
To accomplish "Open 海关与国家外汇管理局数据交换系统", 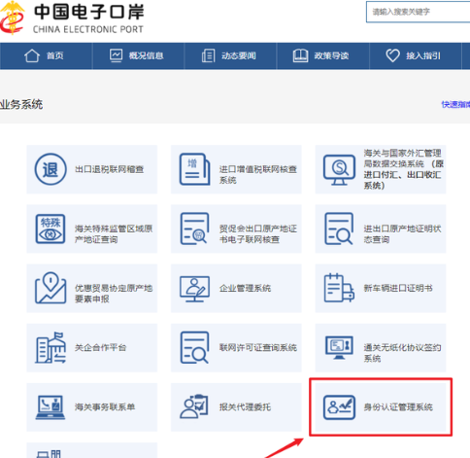I will tap(381, 169).
